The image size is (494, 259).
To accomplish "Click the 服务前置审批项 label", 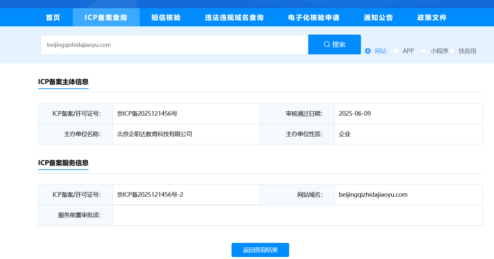I will [x=80, y=215].
